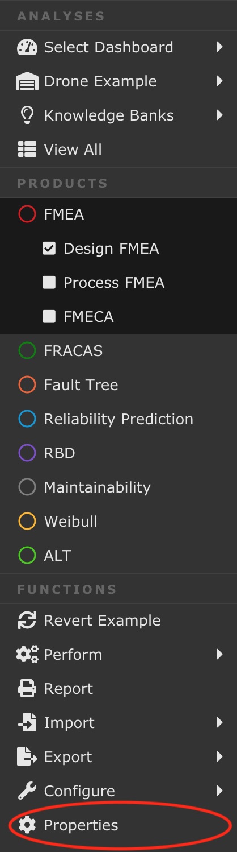Click the Configure wrench icon

27,791
